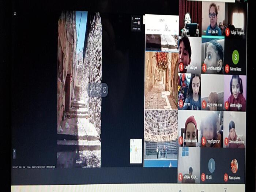Select Gali Lev Ari's video tile
256x192 pixels.
(213, 18)
